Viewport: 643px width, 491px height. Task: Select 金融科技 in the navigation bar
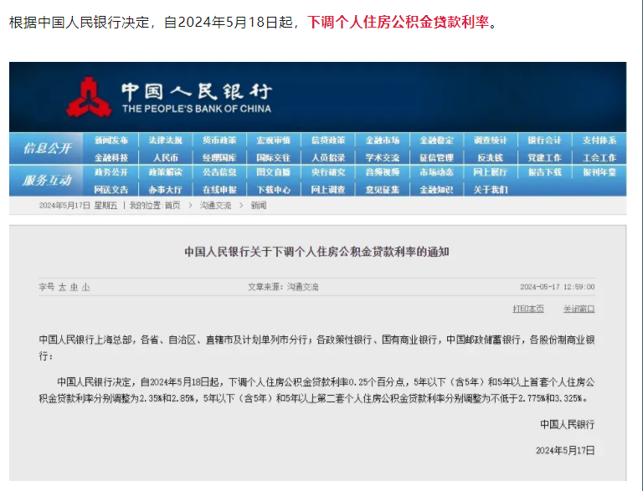tap(111, 158)
